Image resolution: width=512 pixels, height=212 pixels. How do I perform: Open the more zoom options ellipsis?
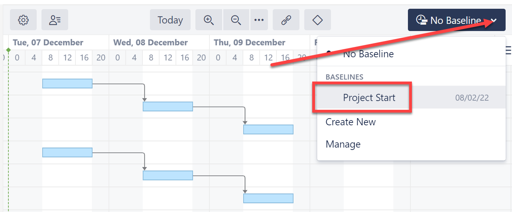pyautogui.click(x=259, y=20)
